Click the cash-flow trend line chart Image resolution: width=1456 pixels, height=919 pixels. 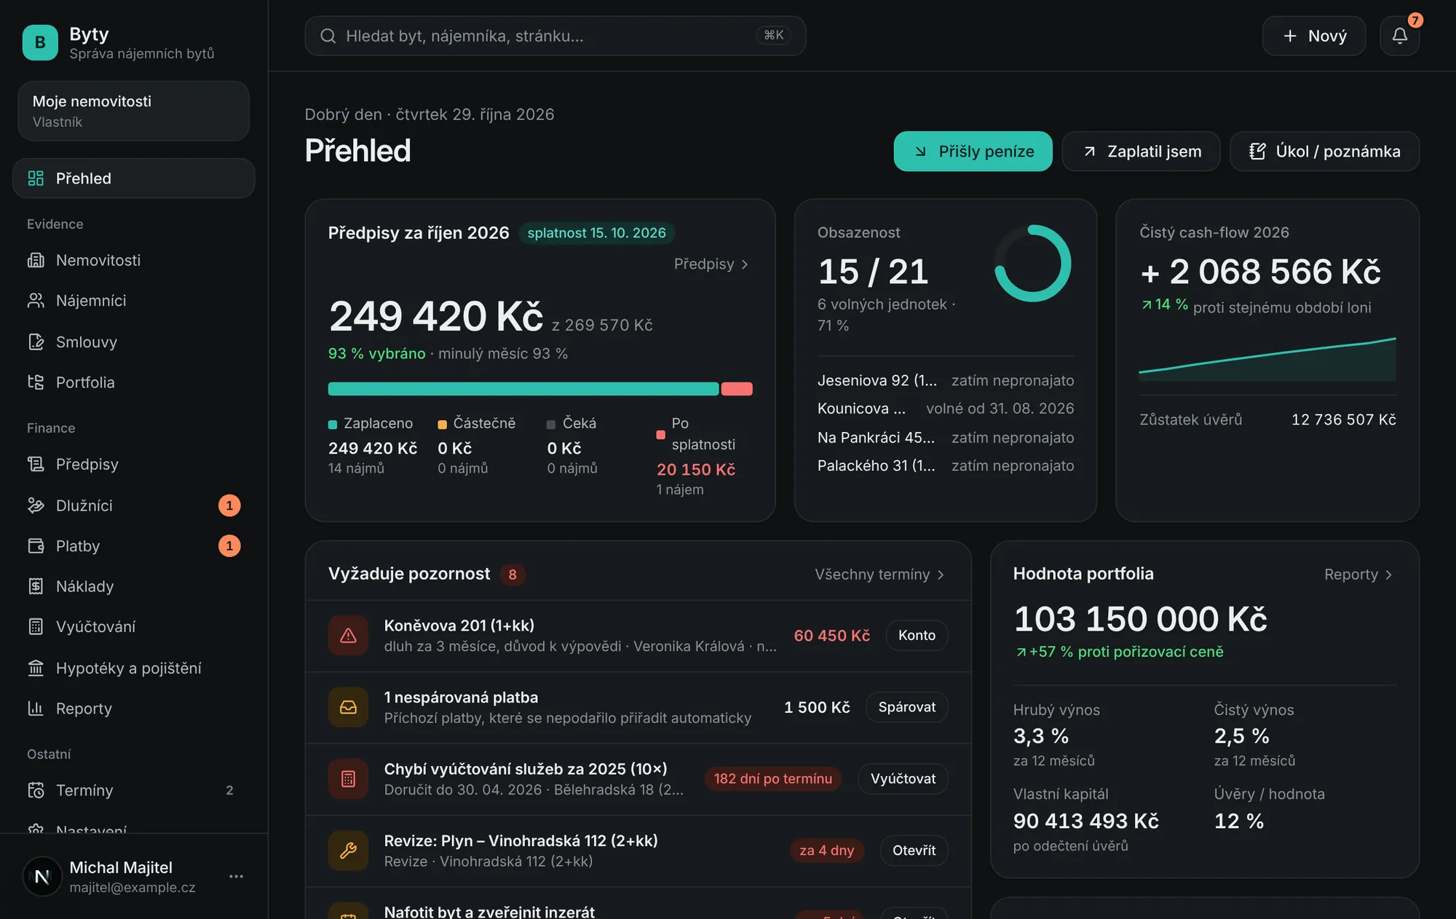(1267, 359)
